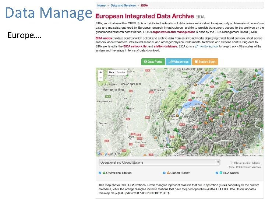Click the link icon before monitoring tool
Image resolution: width=265 pixels, height=199 pixels.
pyautogui.click(x=197, y=46)
